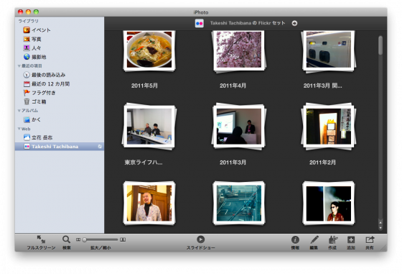Image resolution: width=402 pixels, height=274 pixels.
Task: Open the thumbnail of man in red jacket
Action: pyautogui.click(x=329, y=203)
